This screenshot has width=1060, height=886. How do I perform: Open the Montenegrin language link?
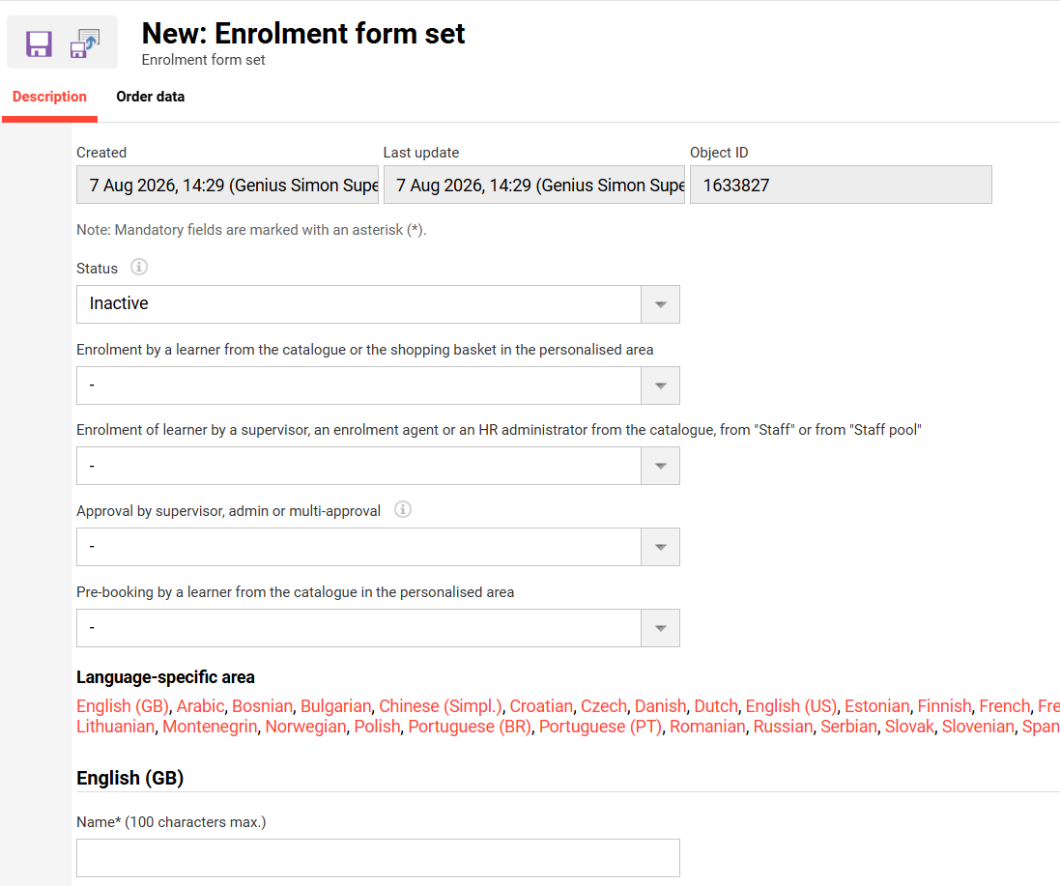[210, 727]
